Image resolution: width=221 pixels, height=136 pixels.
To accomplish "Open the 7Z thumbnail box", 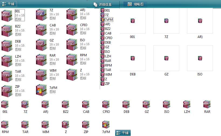I will pyautogui.click(x=166, y=21).
